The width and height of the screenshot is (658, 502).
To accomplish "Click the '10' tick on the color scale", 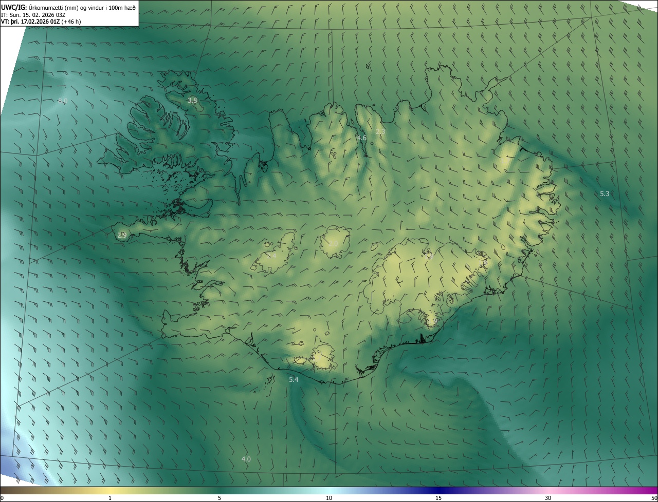I will 329,498.
